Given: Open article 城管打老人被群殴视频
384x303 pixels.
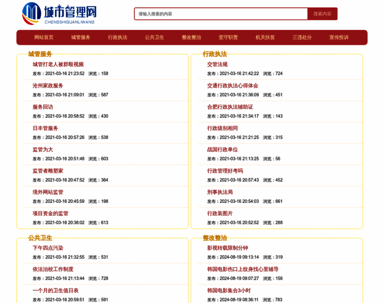Looking at the screenshot, I should (x=58, y=64).
